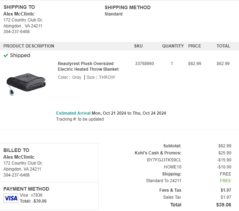This screenshot has width=239, height=211.
Task: Click the Visa card logo
Action: tap(11, 198)
